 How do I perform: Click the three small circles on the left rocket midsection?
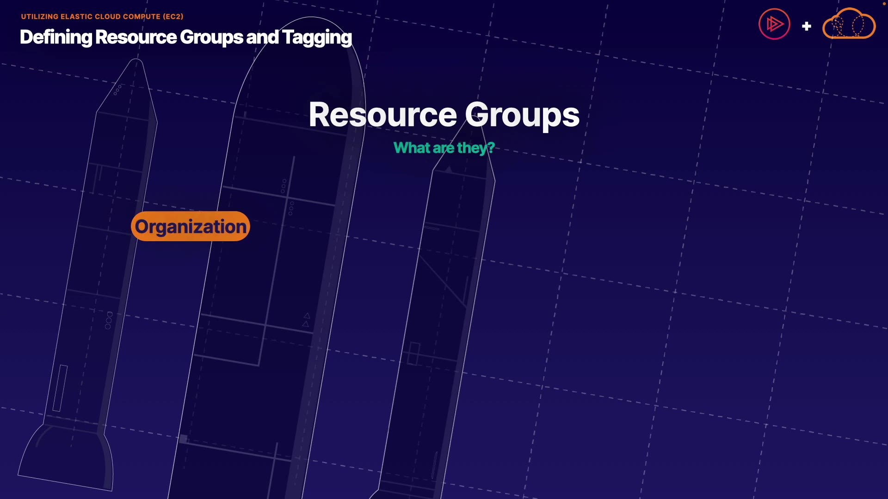click(x=109, y=320)
